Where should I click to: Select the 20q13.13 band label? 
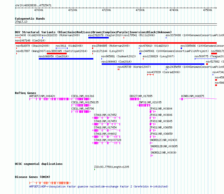coord(21,22)
